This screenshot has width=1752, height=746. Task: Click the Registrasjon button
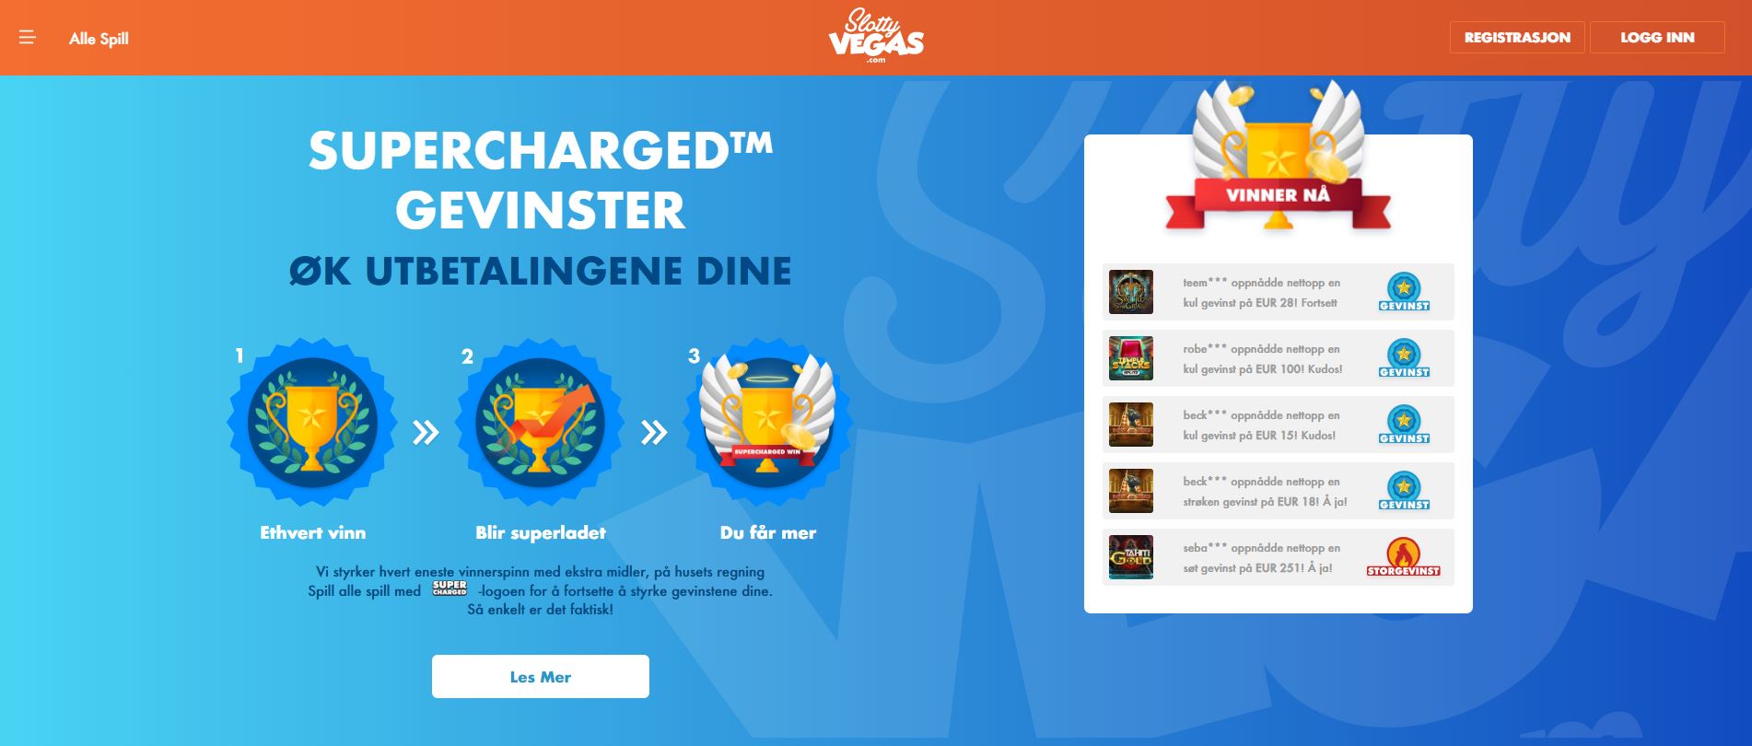point(1517,38)
